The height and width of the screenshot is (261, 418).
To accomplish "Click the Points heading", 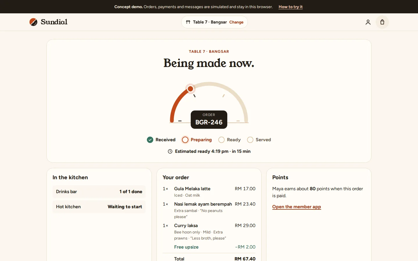I will tap(280, 177).
